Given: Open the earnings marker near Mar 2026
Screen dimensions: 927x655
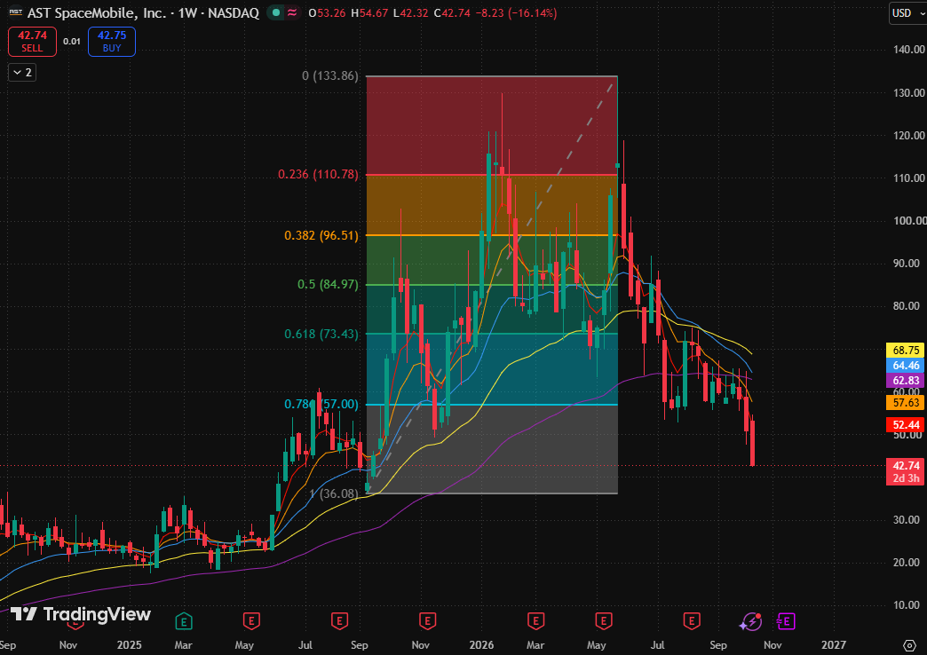Looking at the screenshot, I should (x=535, y=621).
